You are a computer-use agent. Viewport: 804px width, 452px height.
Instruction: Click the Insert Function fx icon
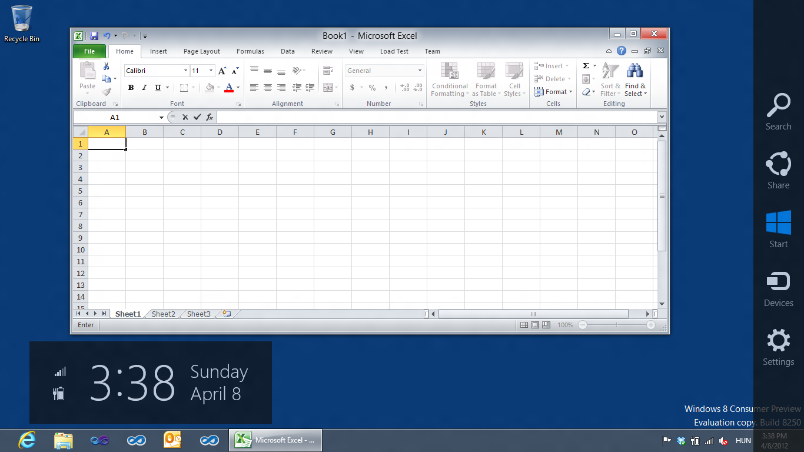(210, 117)
